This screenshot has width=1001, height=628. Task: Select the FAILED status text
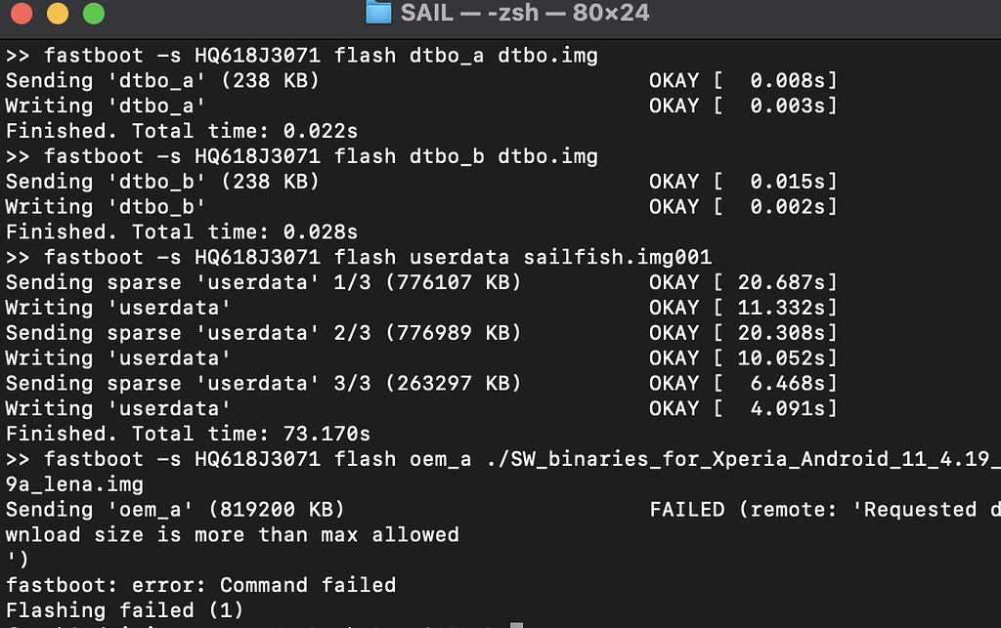click(x=689, y=509)
